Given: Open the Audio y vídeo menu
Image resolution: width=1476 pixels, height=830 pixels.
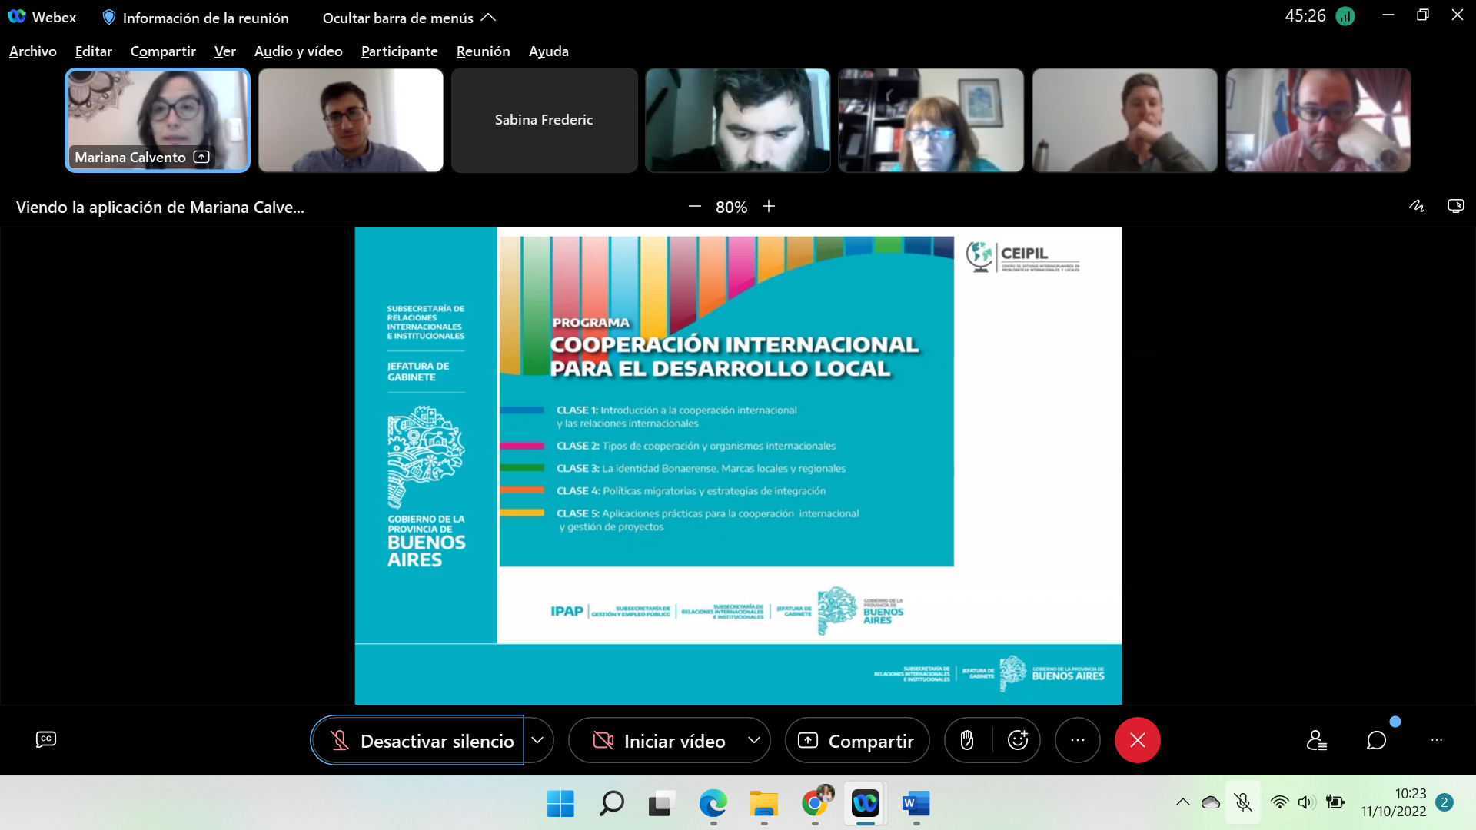Looking at the screenshot, I should pyautogui.click(x=298, y=51).
